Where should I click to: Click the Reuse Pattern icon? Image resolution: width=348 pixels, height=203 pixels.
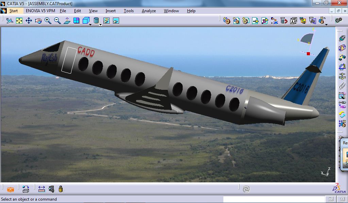click(342, 123)
